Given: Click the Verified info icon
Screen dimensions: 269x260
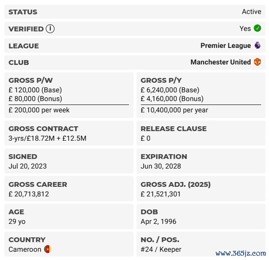Looking at the screenshot, I should click(x=51, y=29).
